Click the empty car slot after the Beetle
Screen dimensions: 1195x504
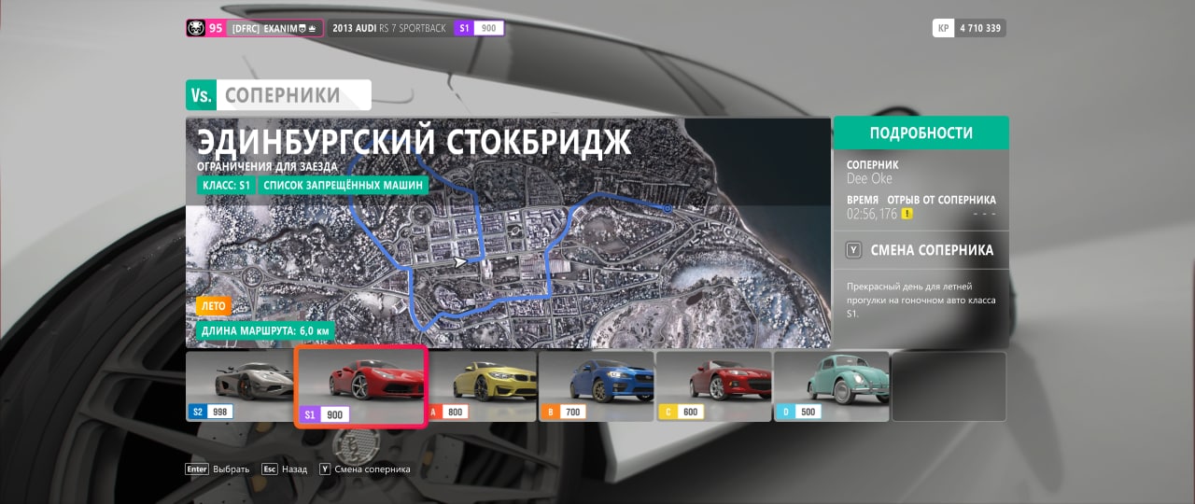pos(949,386)
